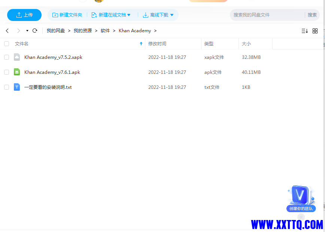Click the blue sort ascending arrow
This screenshot has width=325, height=232.
point(141,43)
